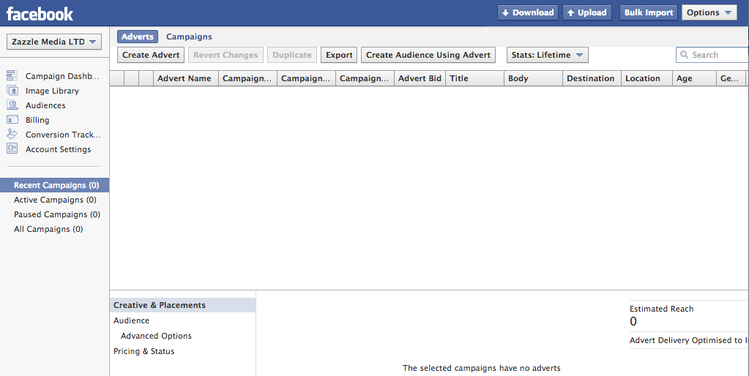Click the Campaign Dashboard sidebar icon
Image resolution: width=749 pixels, height=376 pixels.
point(12,76)
